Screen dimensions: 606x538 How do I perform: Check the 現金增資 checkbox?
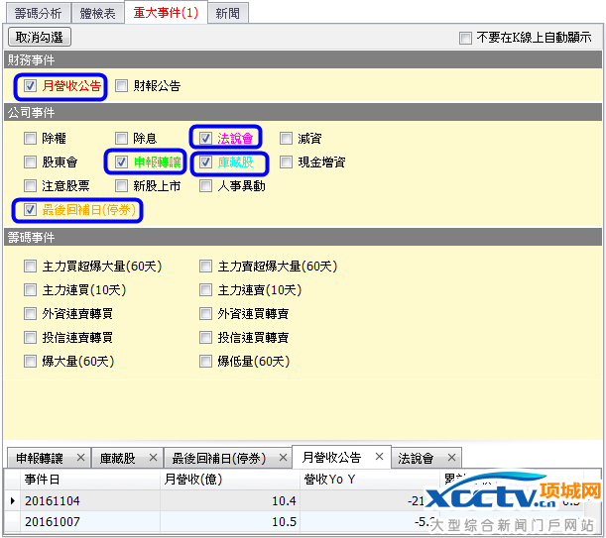(x=287, y=161)
